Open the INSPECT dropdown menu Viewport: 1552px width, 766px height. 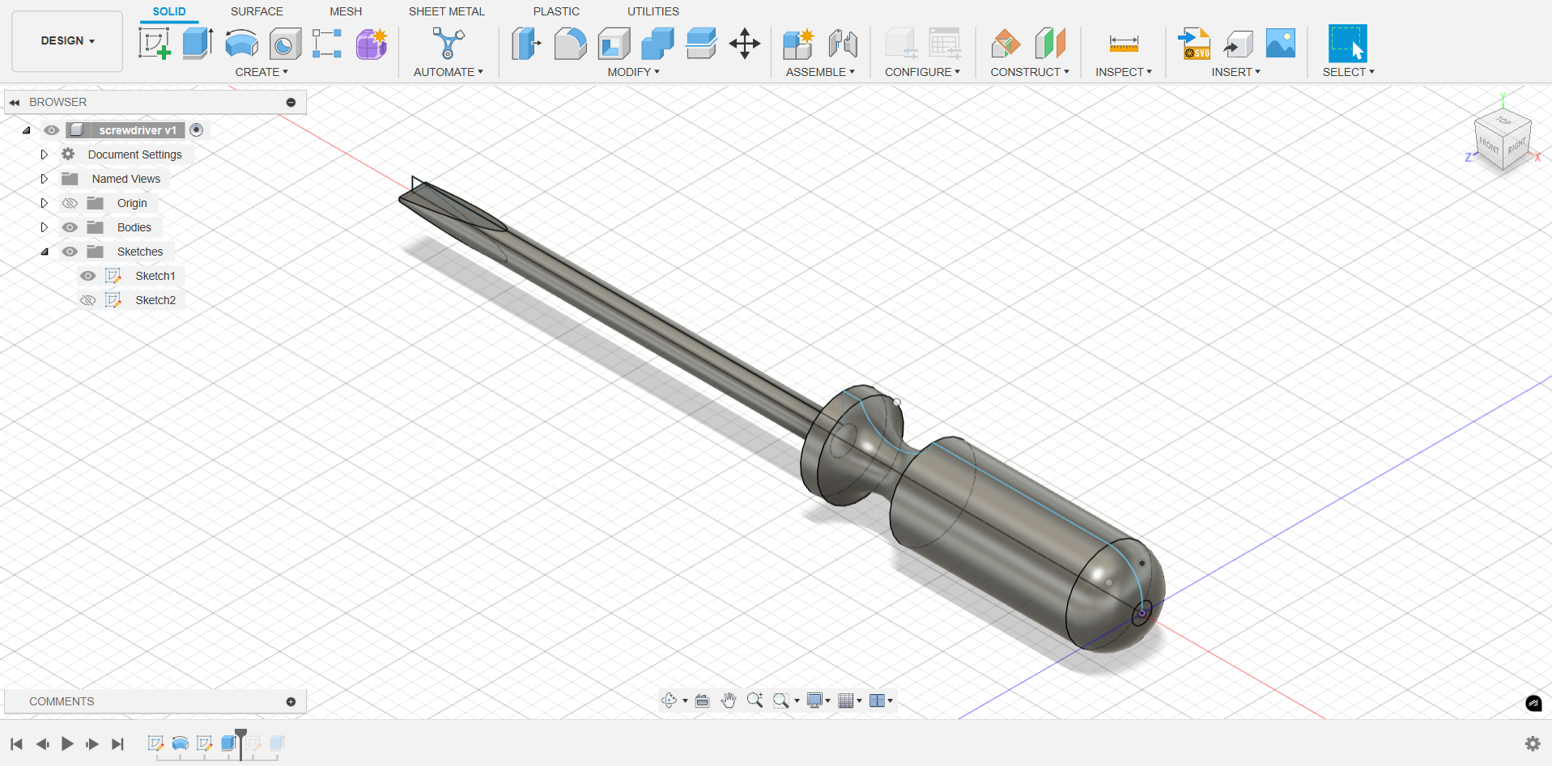(x=1124, y=72)
